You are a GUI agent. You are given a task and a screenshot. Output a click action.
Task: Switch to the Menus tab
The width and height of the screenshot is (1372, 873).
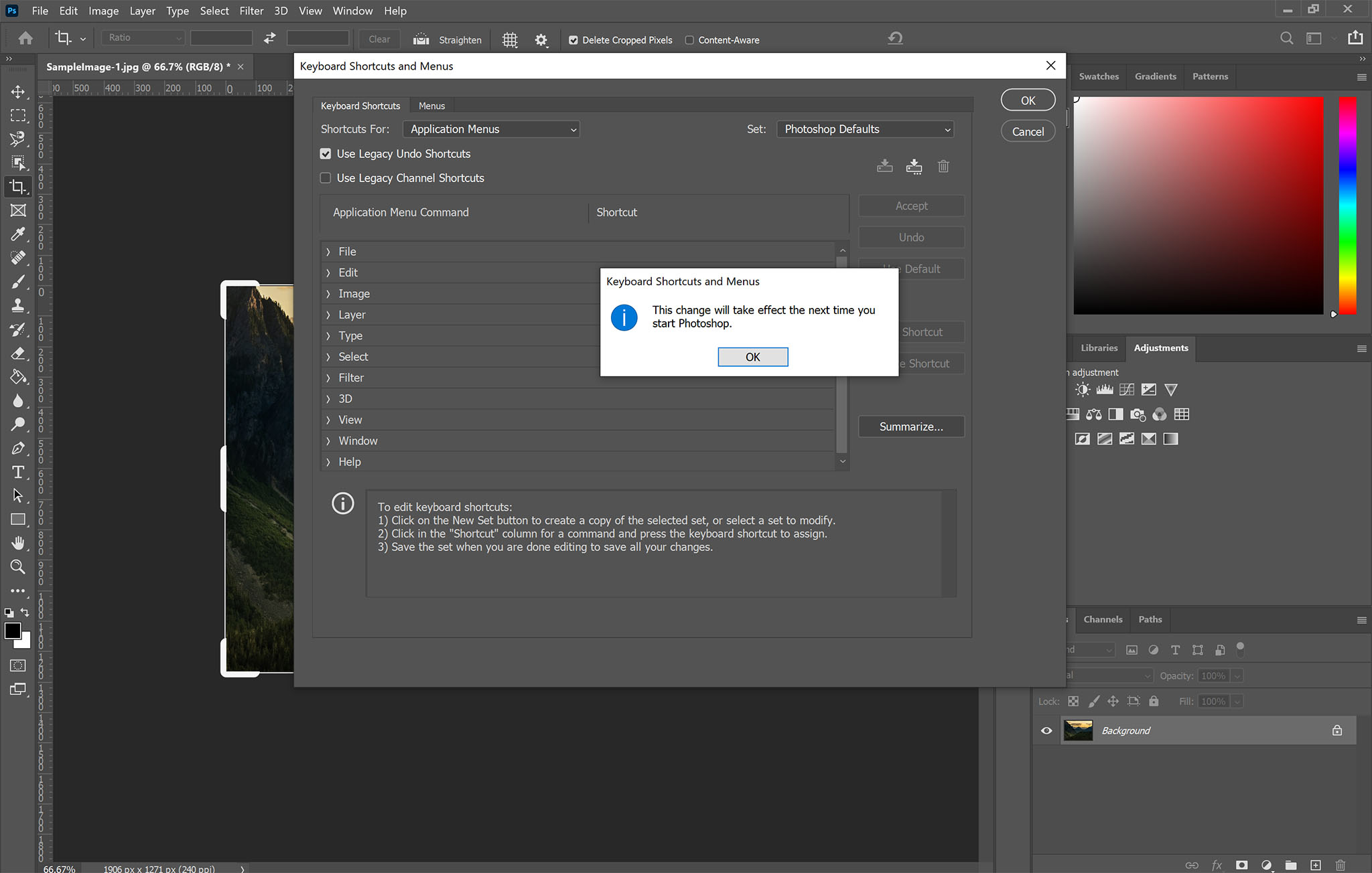click(x=432, y=105)
